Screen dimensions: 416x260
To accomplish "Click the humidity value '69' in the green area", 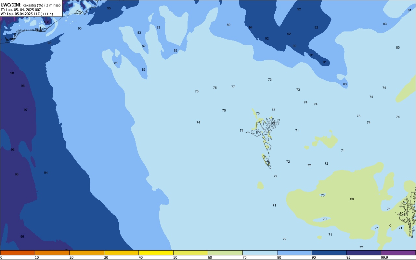I will pyautogui.click(x=352, y=199).
